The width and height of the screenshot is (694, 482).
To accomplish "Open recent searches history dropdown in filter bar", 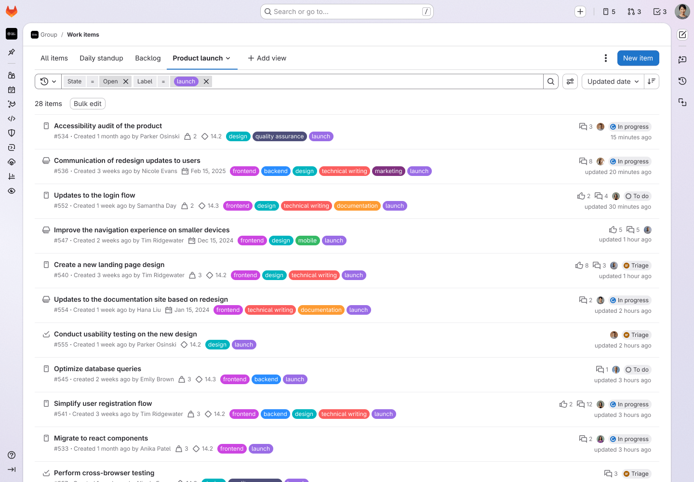I will 46,81.
